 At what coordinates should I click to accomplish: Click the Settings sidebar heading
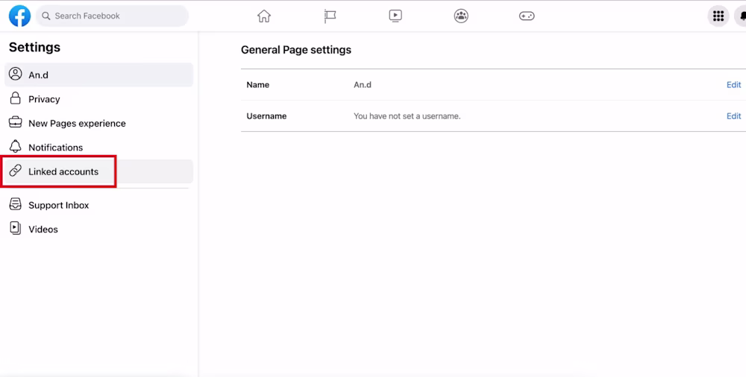[x=35, y=47]
